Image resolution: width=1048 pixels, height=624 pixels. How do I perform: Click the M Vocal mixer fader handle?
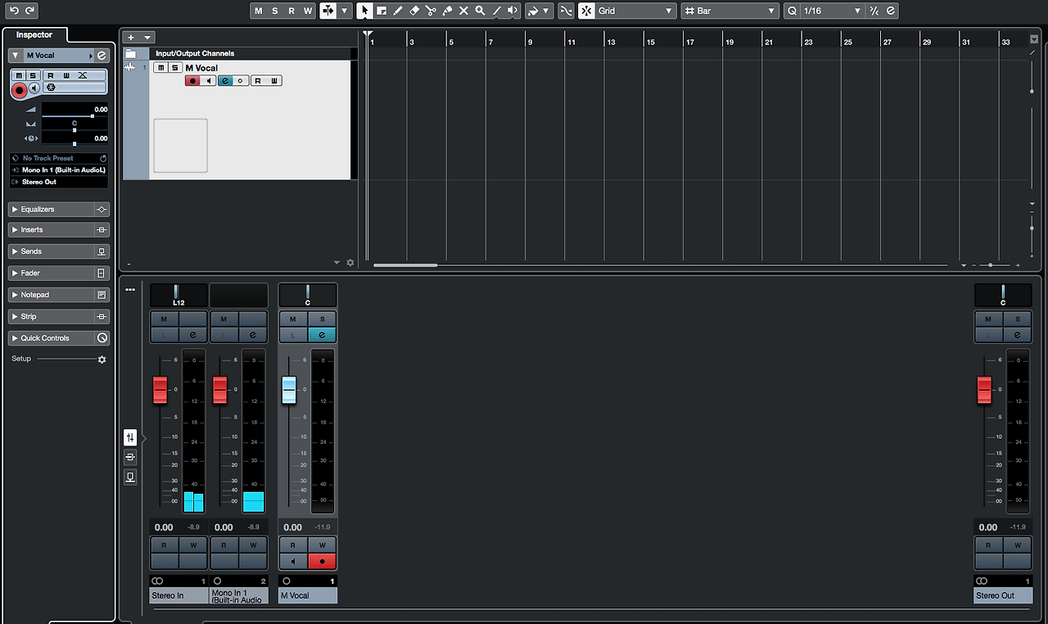[289, 390]
